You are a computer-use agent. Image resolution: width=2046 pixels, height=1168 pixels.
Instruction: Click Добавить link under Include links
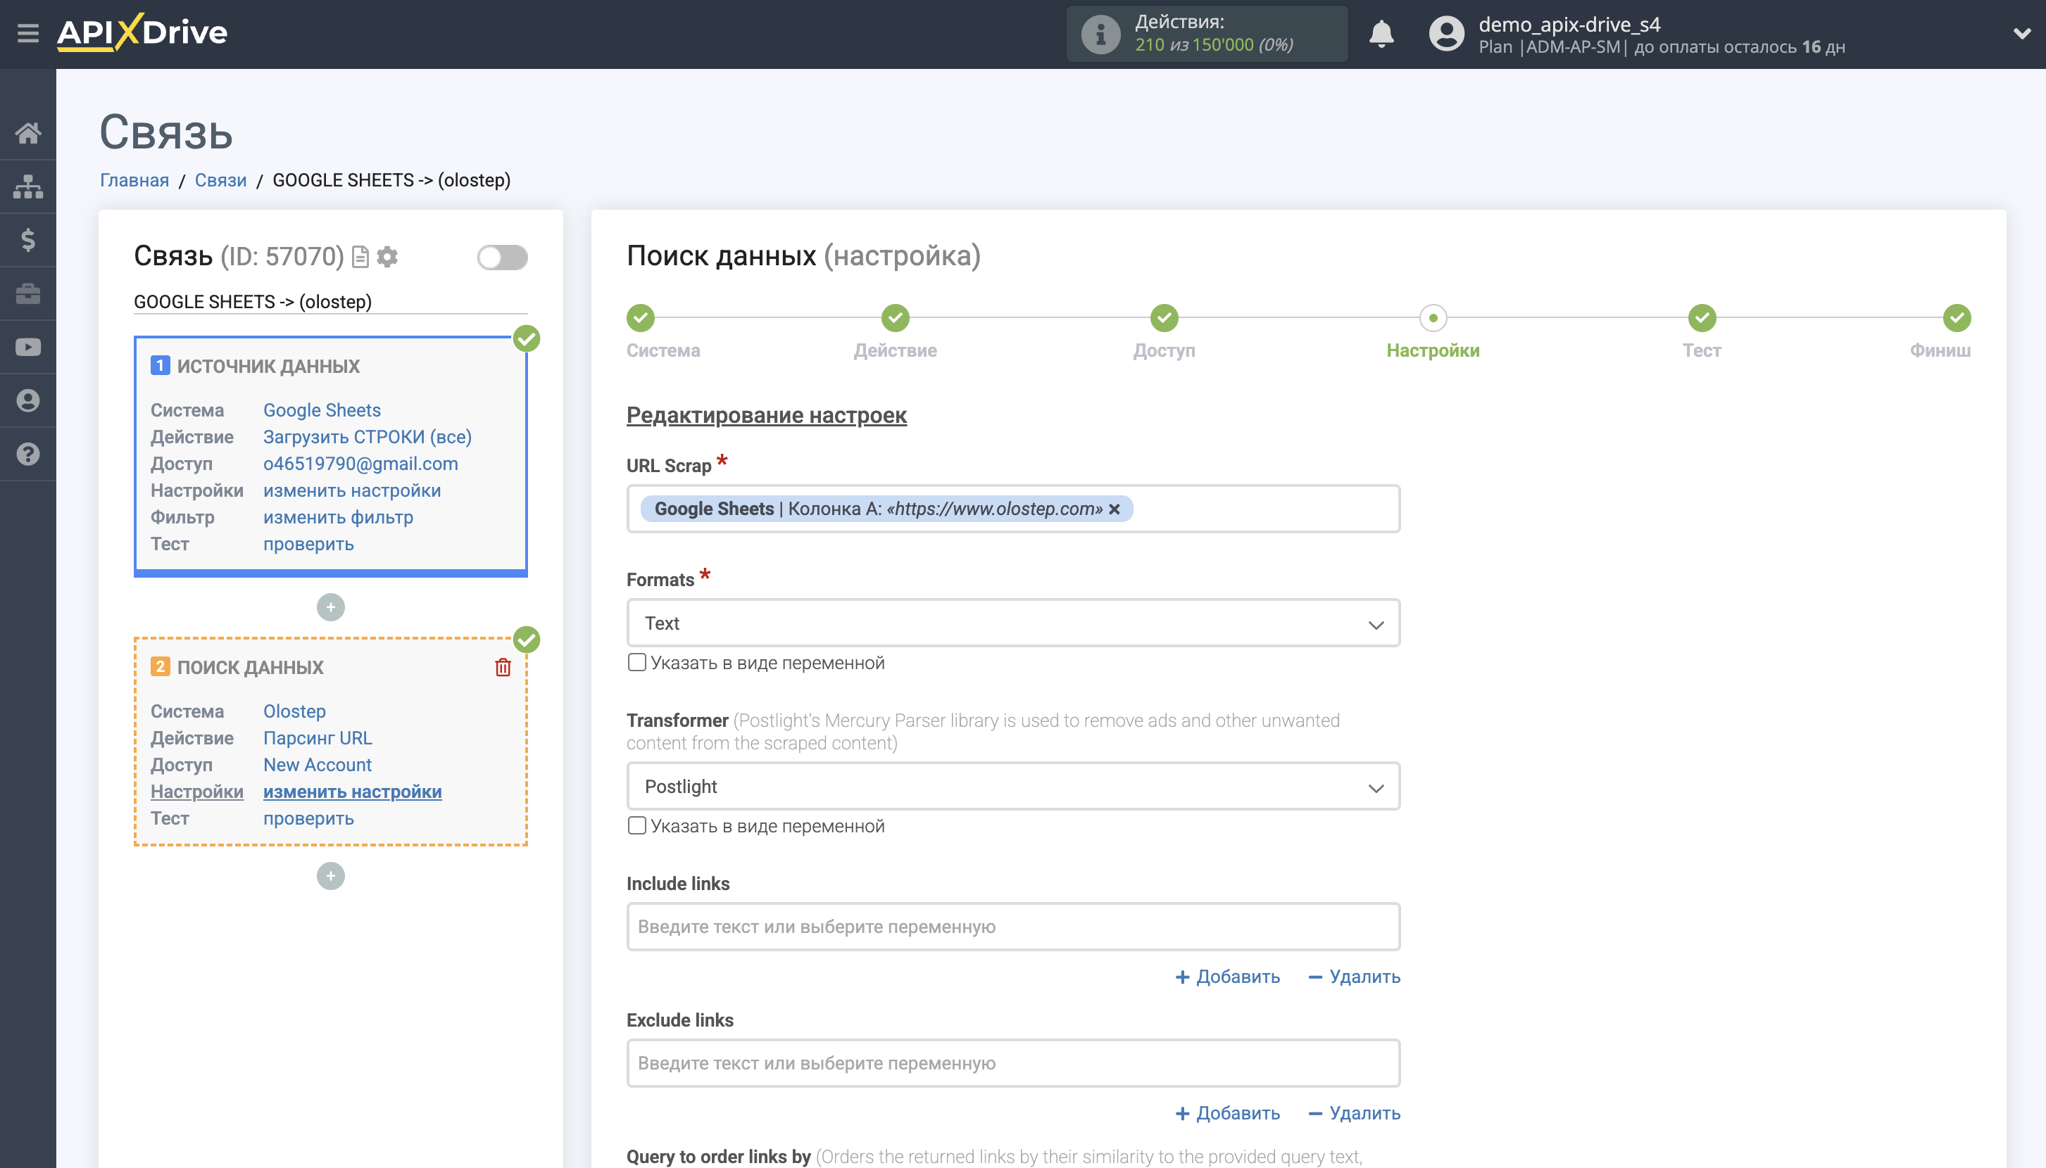click(x=1227, y=977)
